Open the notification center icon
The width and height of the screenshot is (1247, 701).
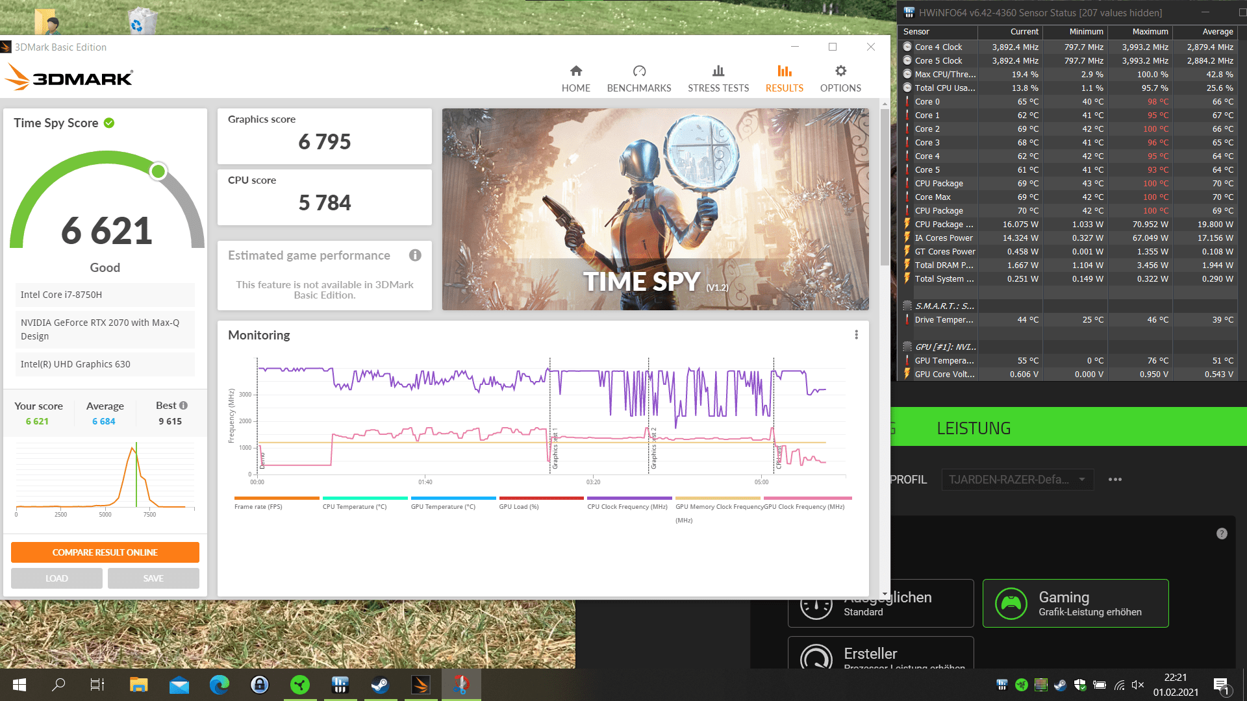[x=1221, y=685]
